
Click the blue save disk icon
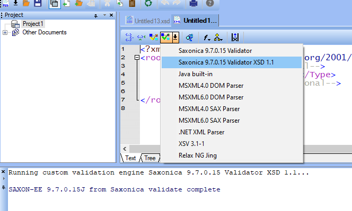tap(38, 3)
